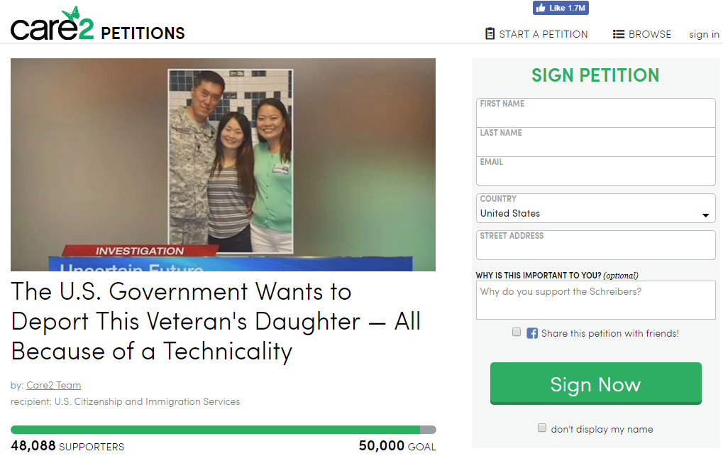Tick the don't display my name checkbox
Viewport: 723px width, 461px height.
pos(542,428)
